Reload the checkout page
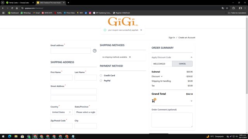This screenshot has width=248, height=139. [x=12, y=8]
